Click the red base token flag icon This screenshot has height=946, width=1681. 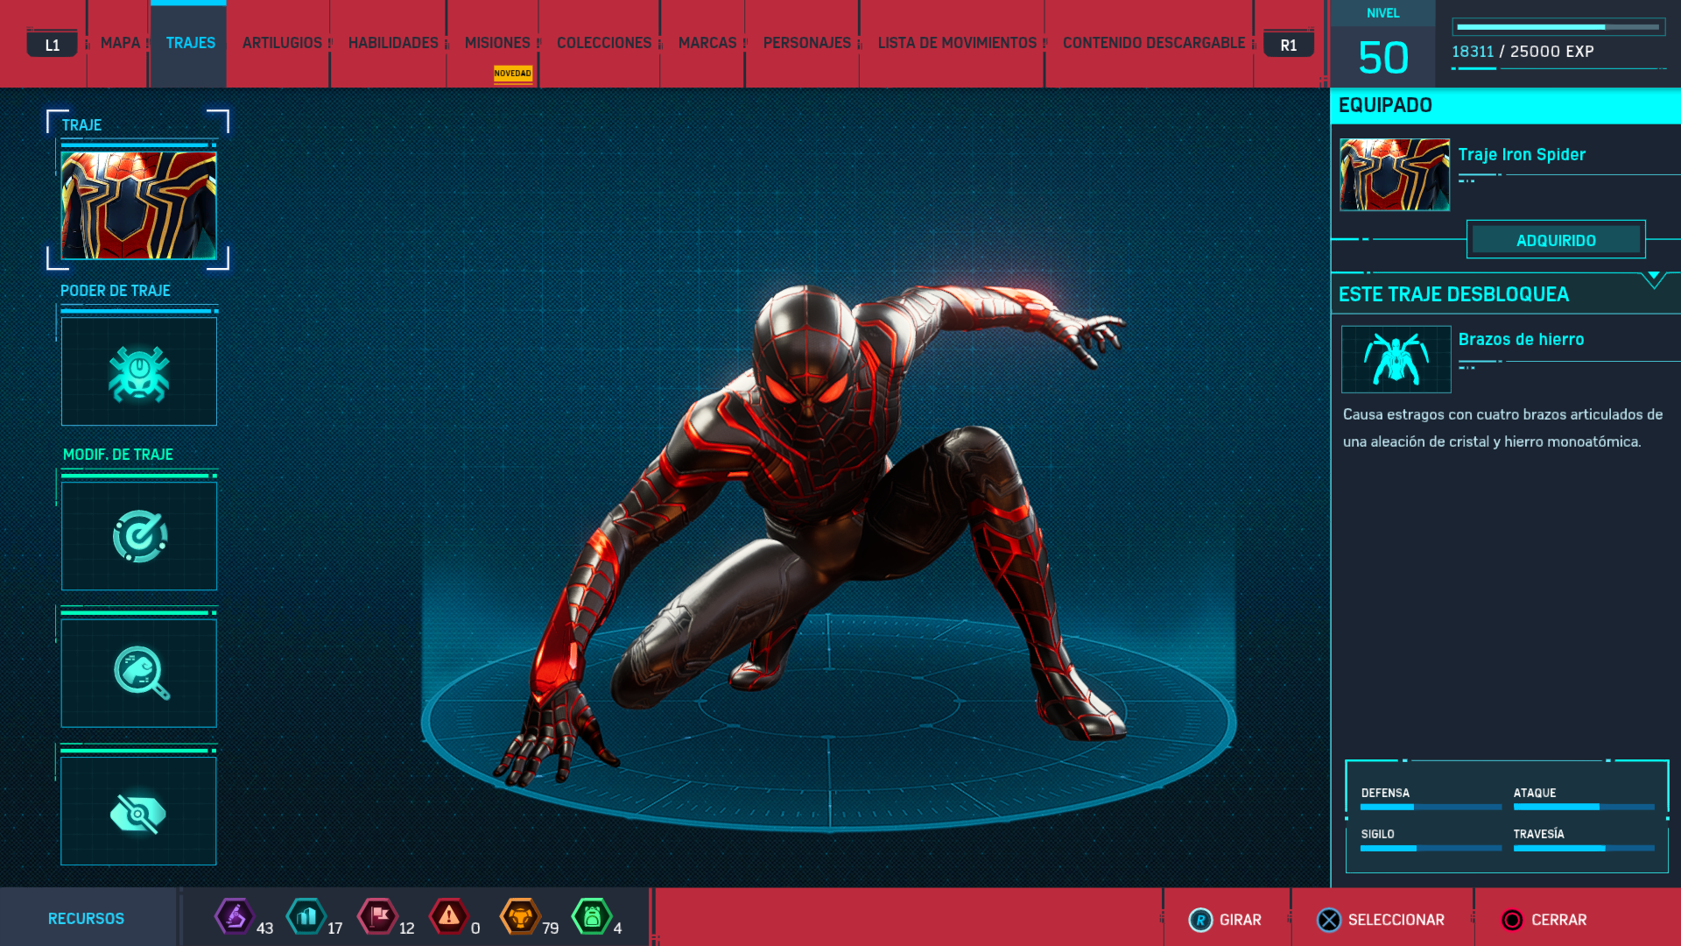pyautogui.click(x=378, y=917)
